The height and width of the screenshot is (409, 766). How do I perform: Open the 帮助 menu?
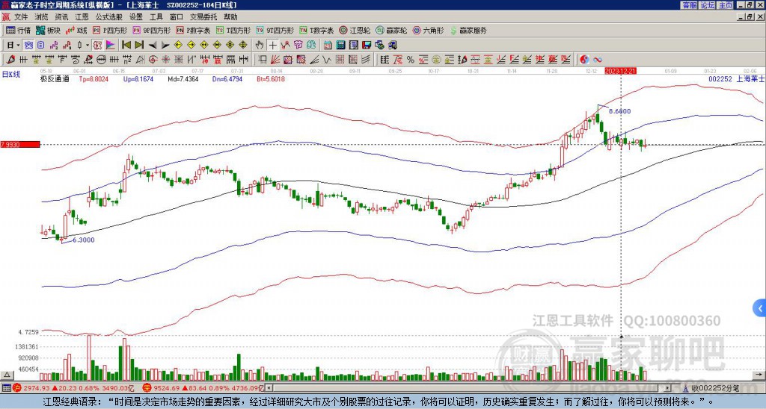230,17
